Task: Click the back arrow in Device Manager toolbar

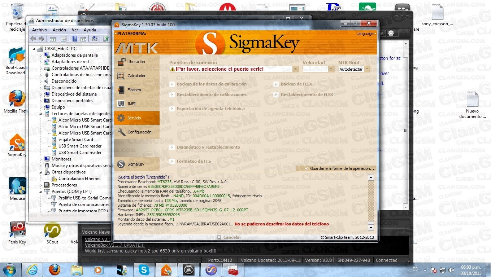Action: coord(33,39)
